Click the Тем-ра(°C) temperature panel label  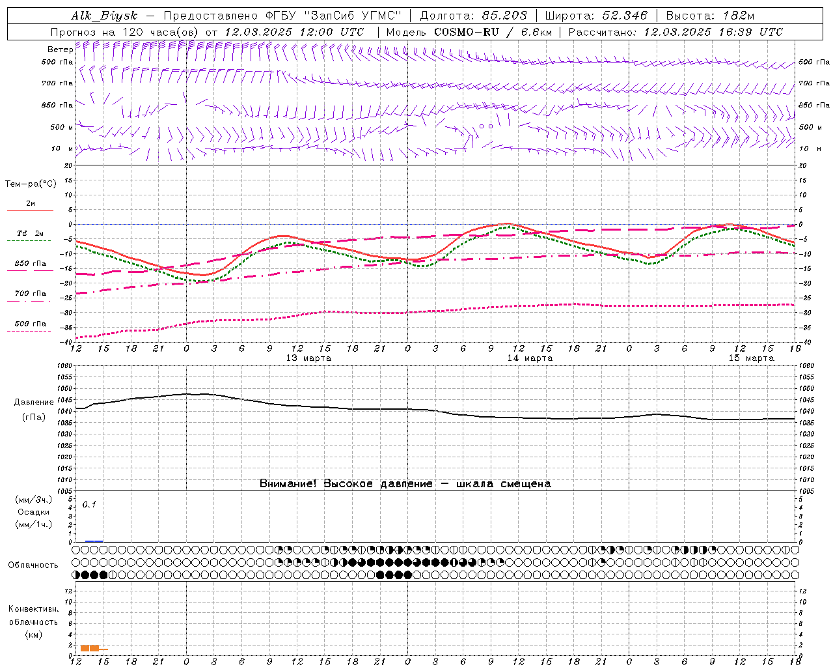31,184
